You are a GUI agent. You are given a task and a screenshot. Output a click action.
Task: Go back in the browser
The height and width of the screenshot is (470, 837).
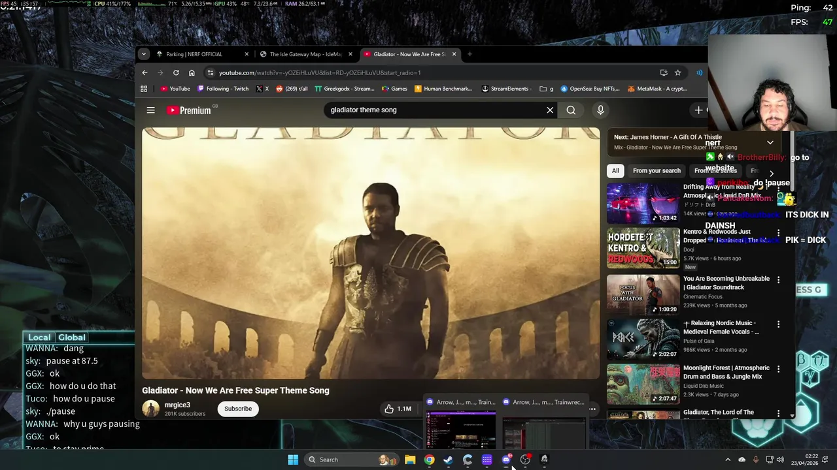[x=145, y=72]
